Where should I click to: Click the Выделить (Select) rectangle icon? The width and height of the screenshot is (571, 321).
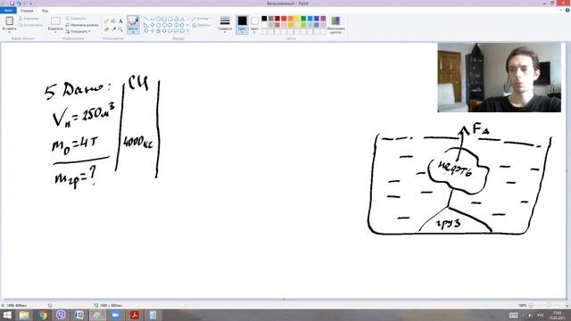point(55,21)
